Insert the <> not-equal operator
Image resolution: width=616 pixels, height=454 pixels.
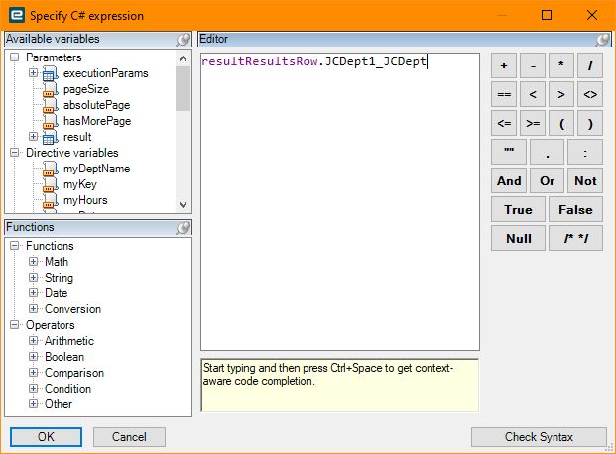590,94
